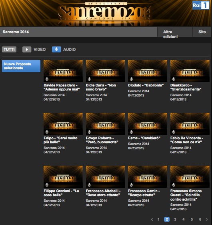This screenshot has width=212, height=225.
Task: Click microphone icon on Francesco Altobelli thumbnail
Action: [x=89, y=185]
